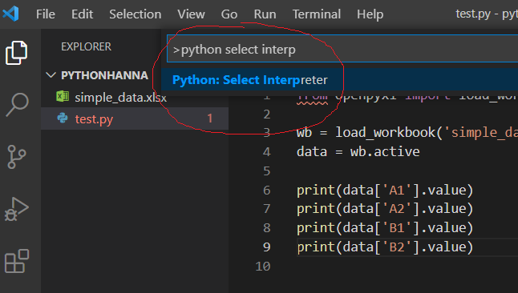This screenshot has width=518, height=293.
Task: Open the Go menu
Action: [229, 14]
